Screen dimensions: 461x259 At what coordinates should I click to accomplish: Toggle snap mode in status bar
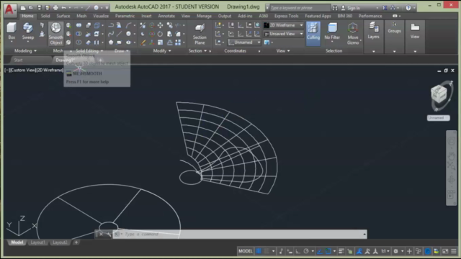pos(267,251)
